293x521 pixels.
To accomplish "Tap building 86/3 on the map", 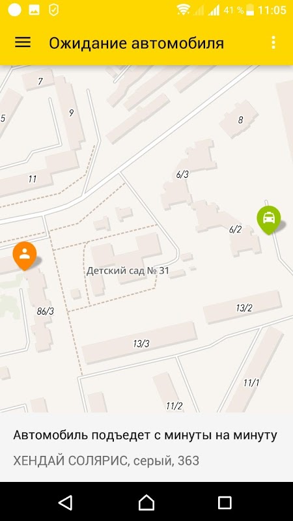I will (x=45, y=311).
